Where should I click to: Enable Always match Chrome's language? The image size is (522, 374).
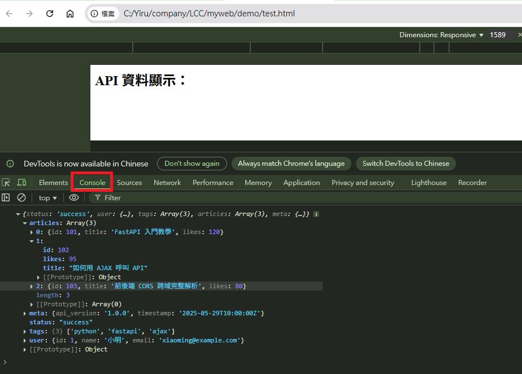click(292, 164)
